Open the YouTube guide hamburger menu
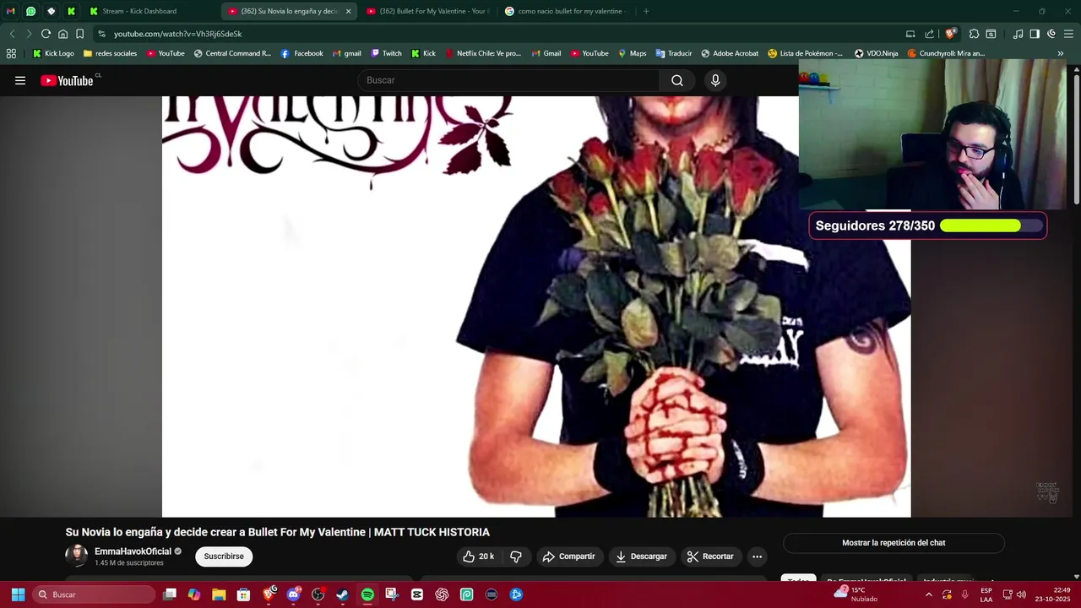This screenshot has height=608, width=1081. [x=20, y=80]
